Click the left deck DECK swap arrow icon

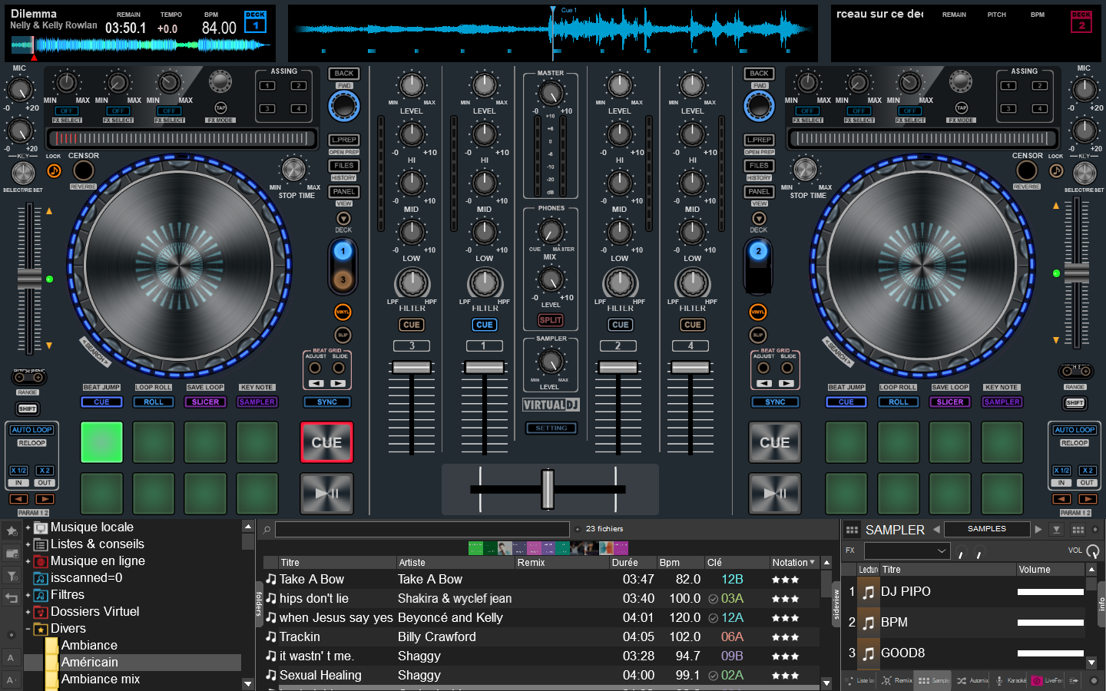point(343,219)
